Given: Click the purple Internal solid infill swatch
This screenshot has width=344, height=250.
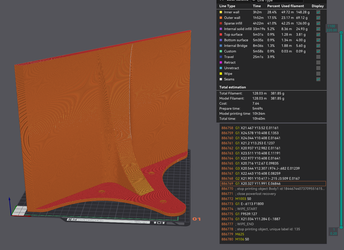Looking at the screenshot, I should (221, 29).
